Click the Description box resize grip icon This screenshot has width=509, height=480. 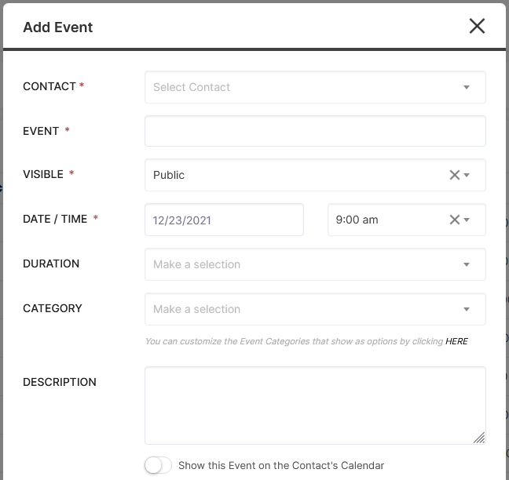point(479,438)
